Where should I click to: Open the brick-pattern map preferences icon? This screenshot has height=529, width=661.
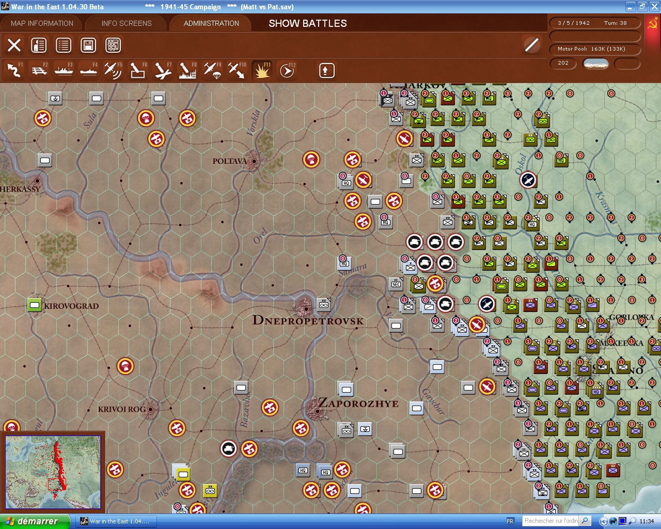113,45
